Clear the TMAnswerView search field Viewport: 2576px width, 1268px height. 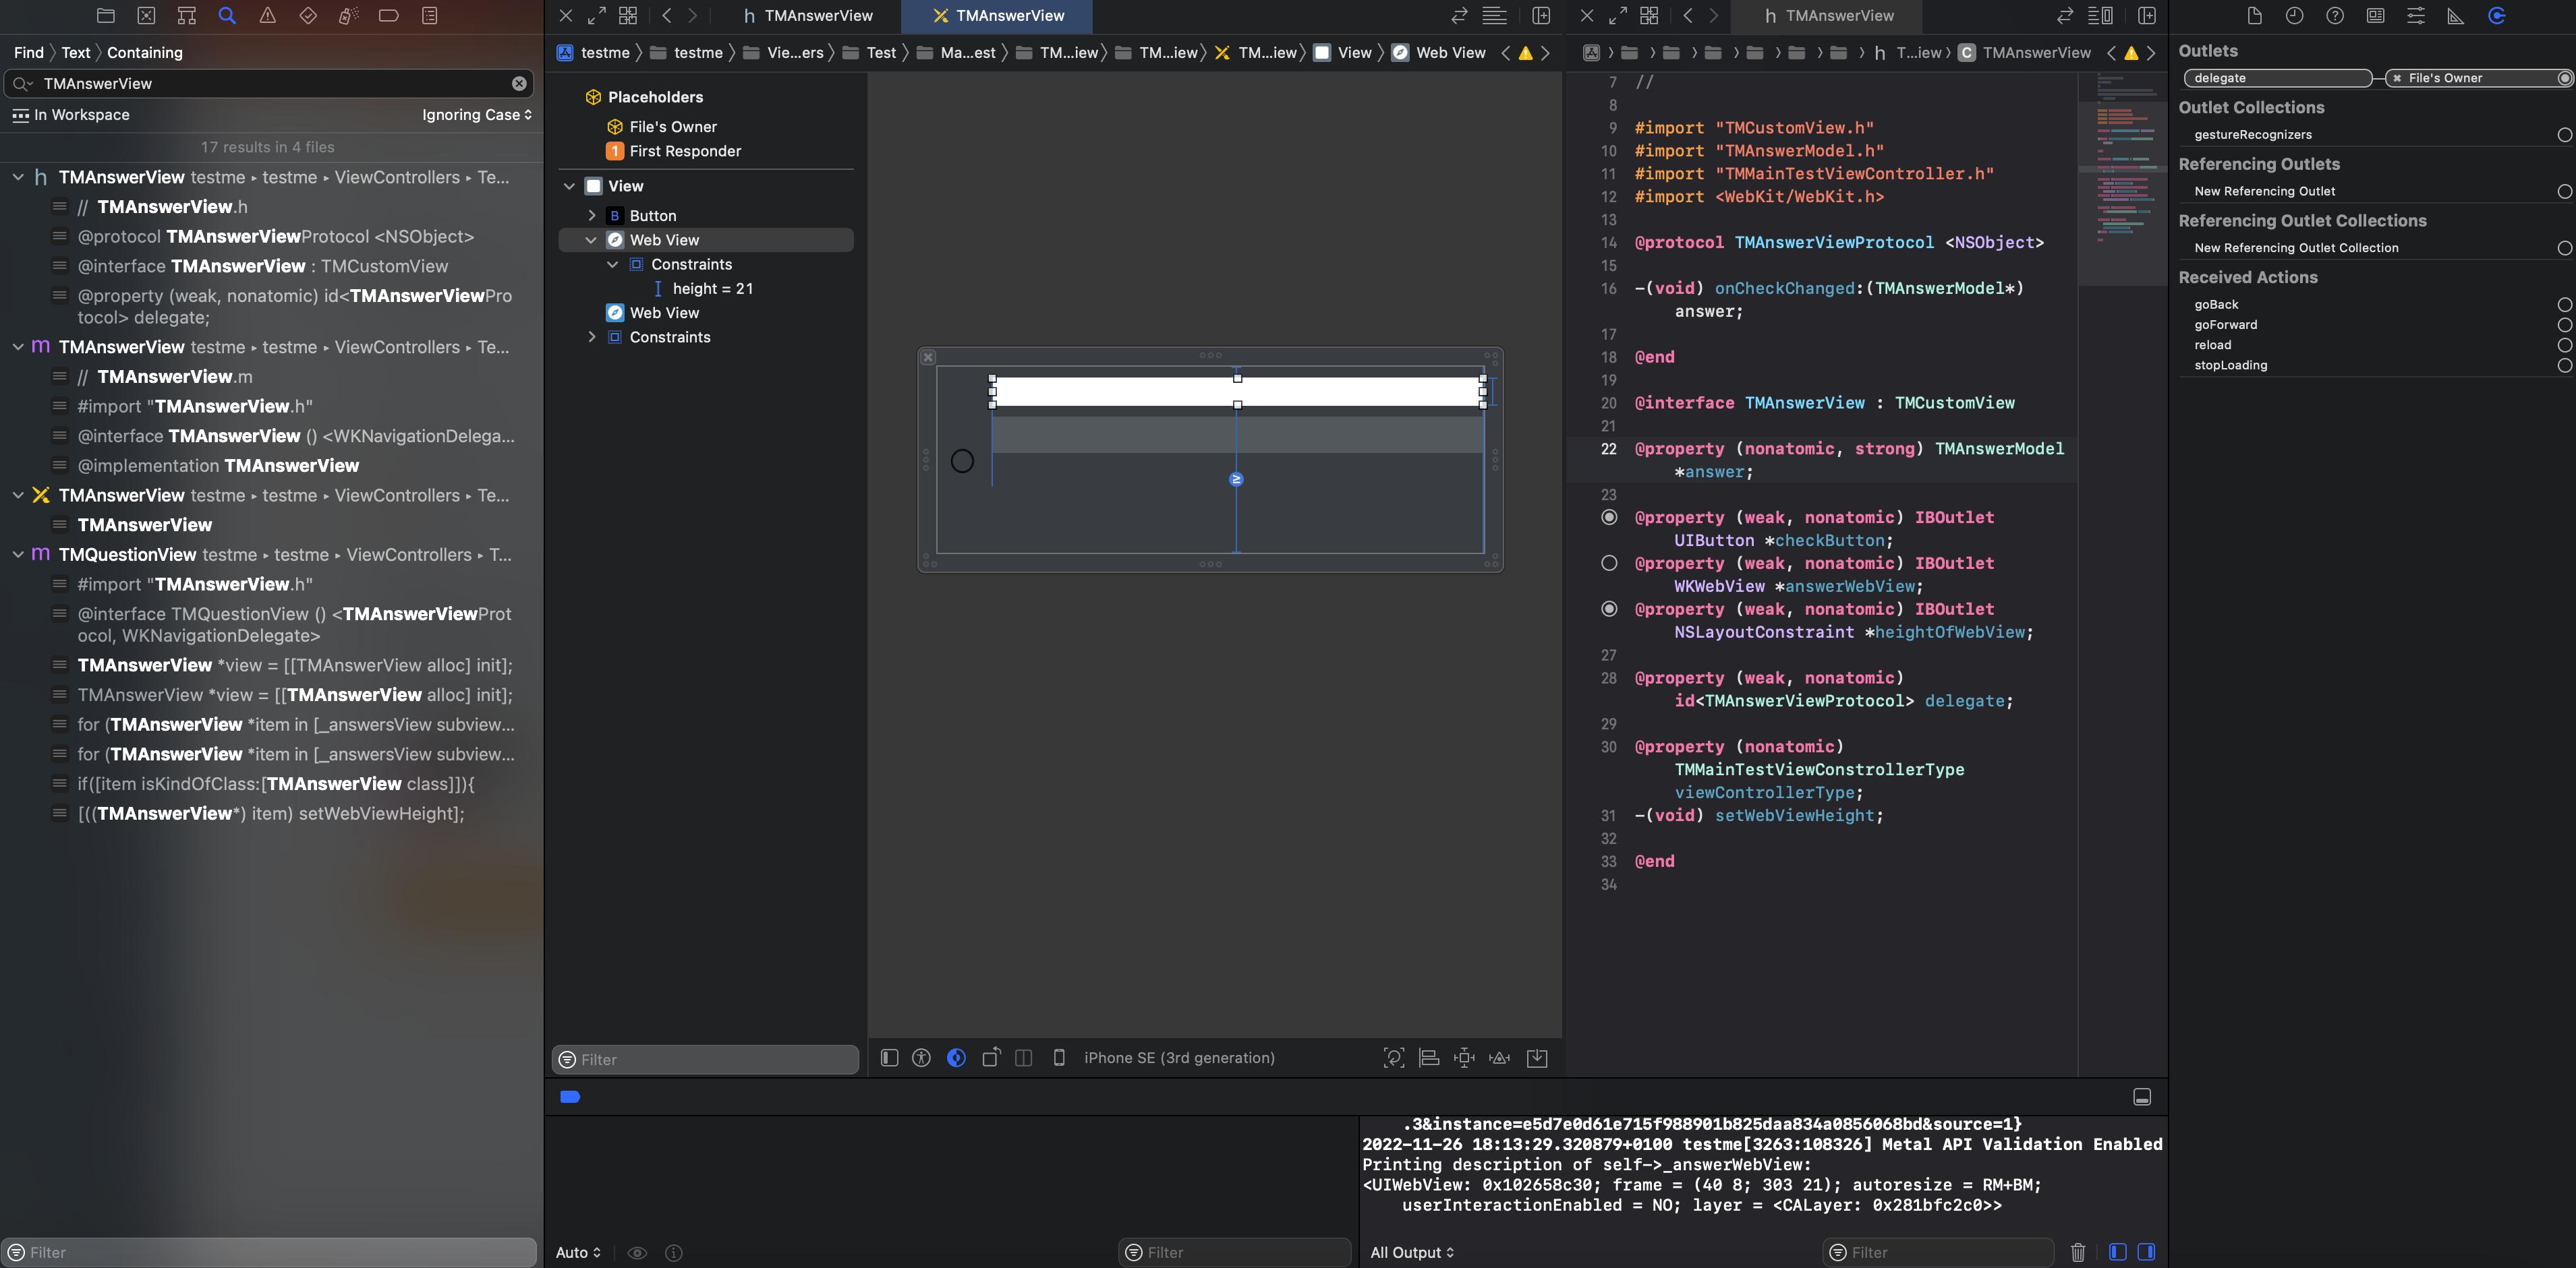(x=519, y=84)
